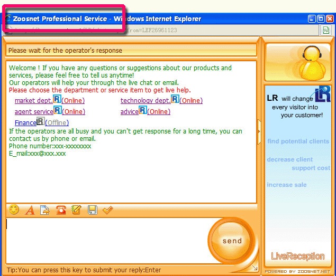Click the LiveReception logo

[298, 256]
